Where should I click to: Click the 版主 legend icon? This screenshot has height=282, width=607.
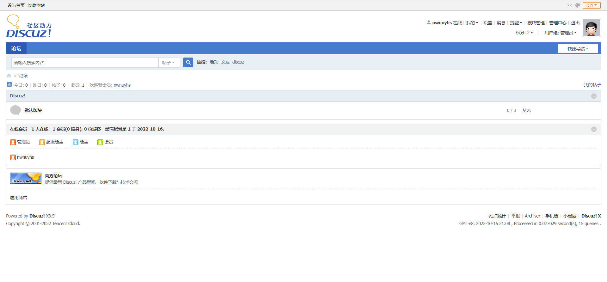coord(76,142)
